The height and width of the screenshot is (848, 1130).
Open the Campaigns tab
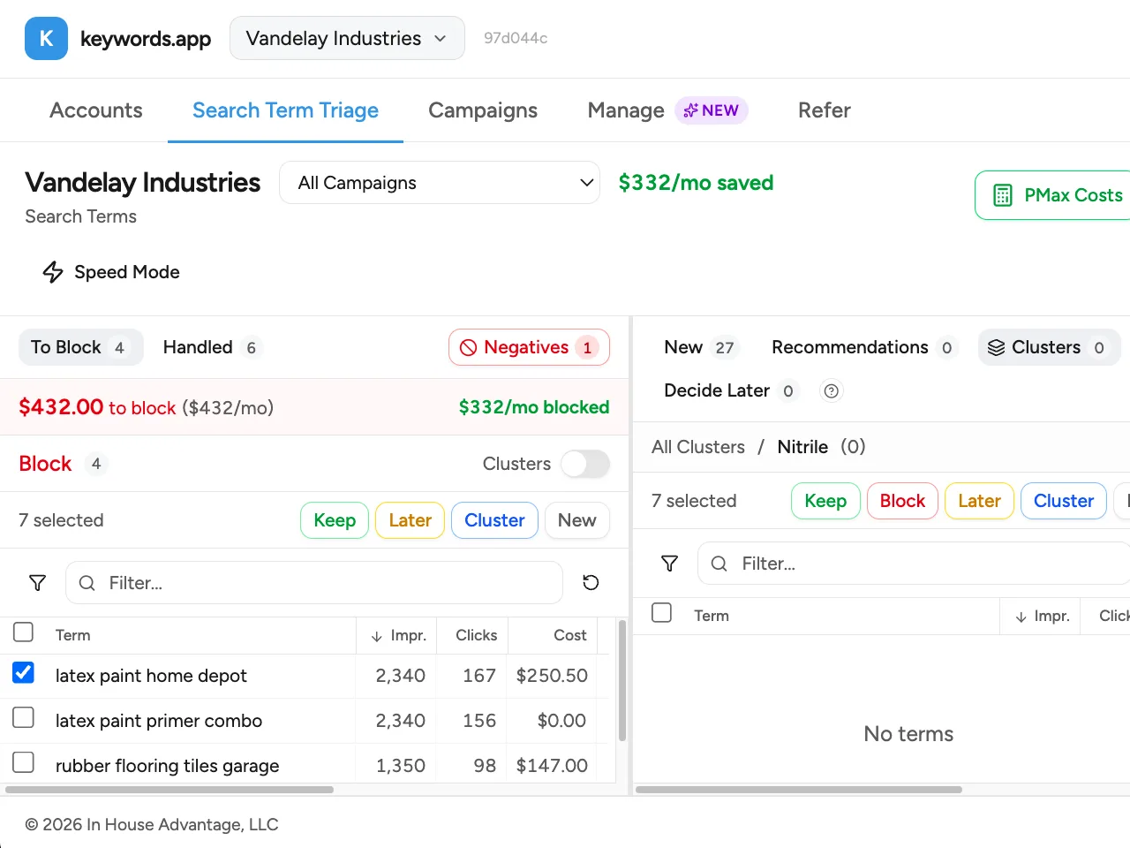click(483, 110)
